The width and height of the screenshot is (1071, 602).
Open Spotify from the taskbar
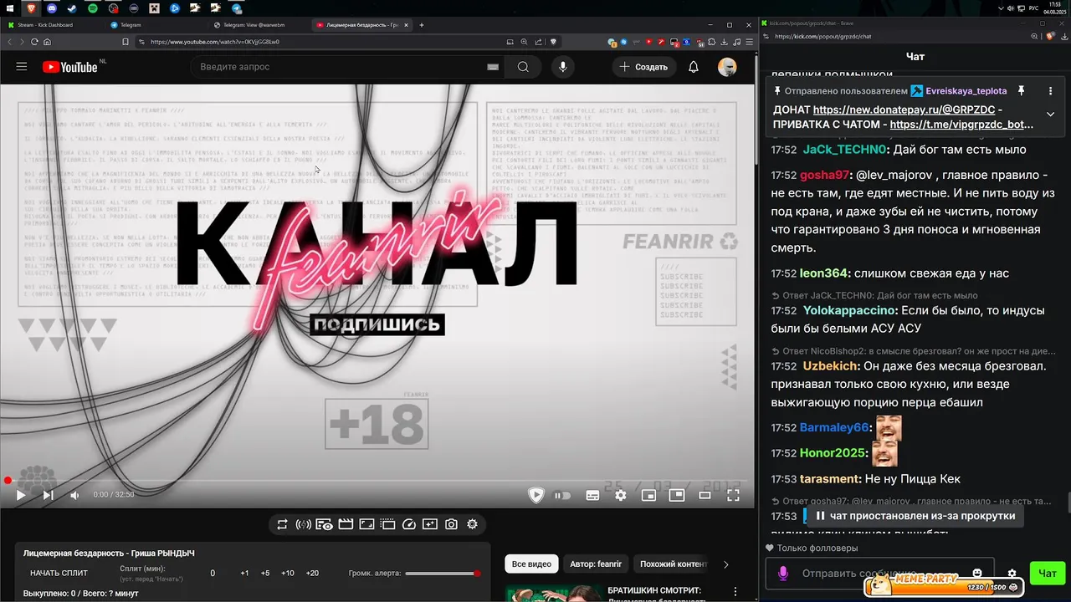coord(92,8)
